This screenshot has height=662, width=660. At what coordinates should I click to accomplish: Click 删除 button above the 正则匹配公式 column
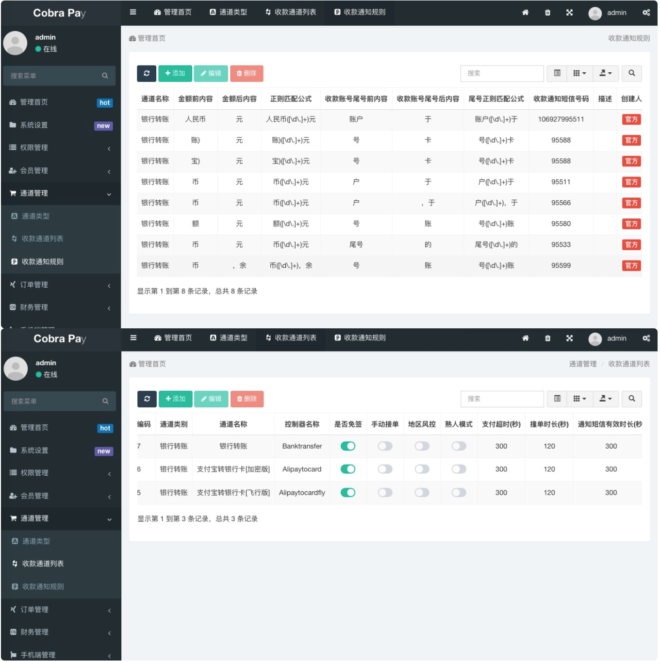pyautogui.click(x=247, y=73)
